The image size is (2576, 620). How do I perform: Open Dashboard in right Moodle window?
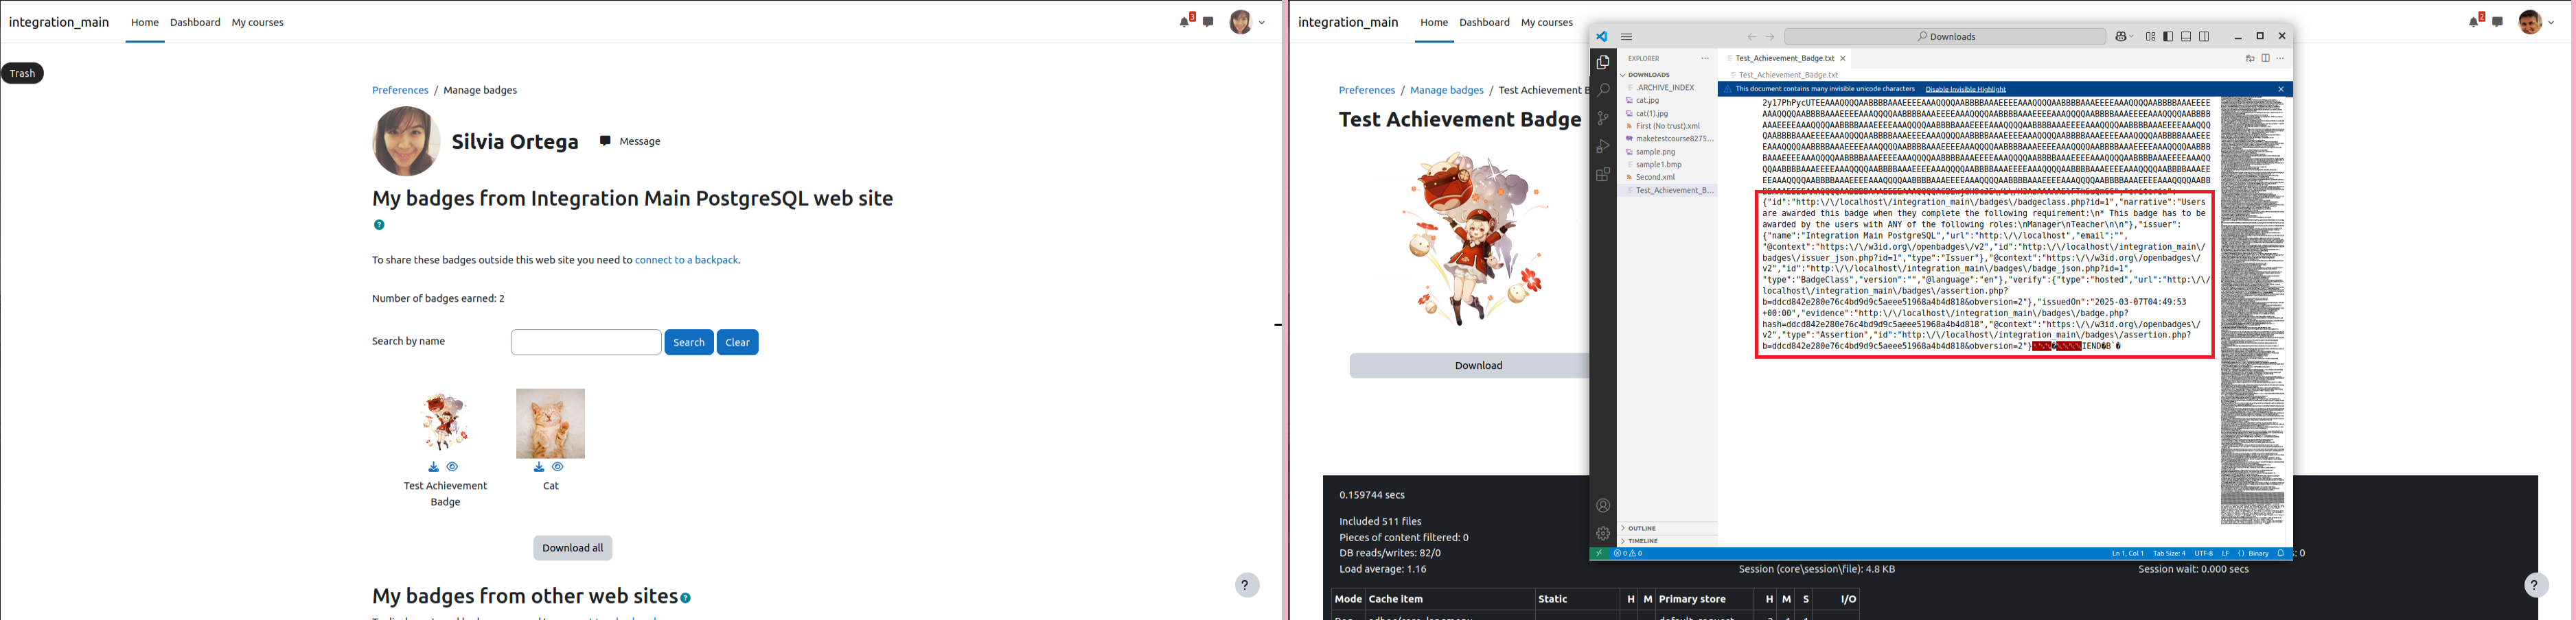coord(1484,22)
